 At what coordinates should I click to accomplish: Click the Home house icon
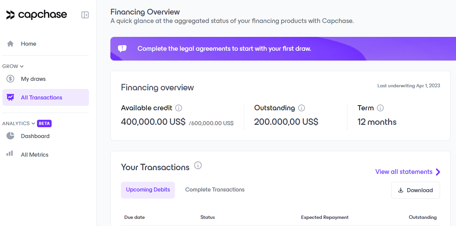point(11,44)
